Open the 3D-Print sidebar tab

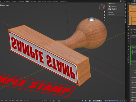(126, 21)
